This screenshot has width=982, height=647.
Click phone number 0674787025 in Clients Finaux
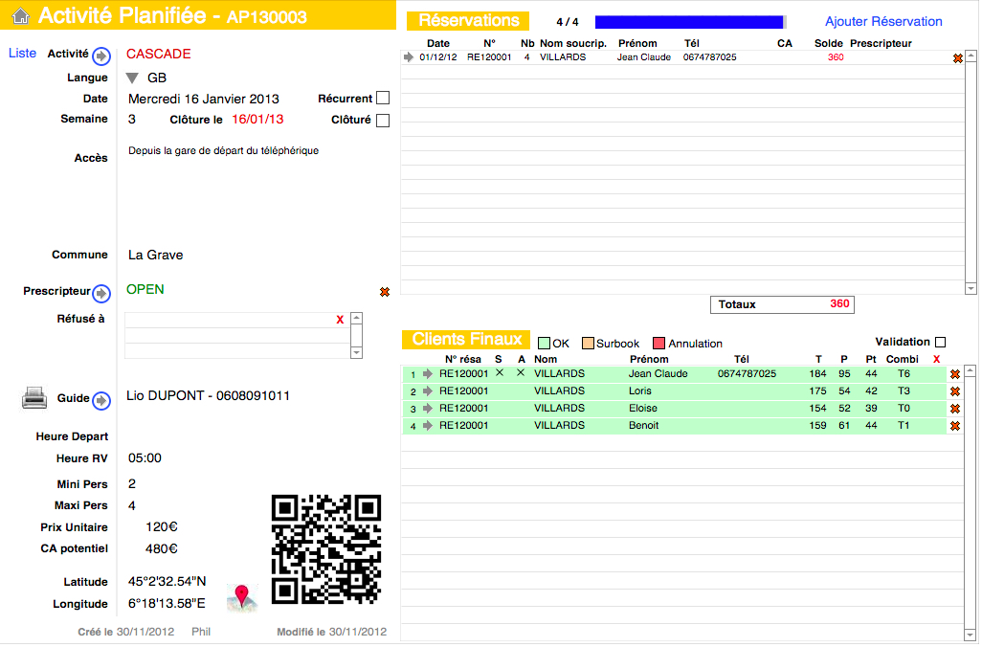pyautogui.click(x=747, y=374)
